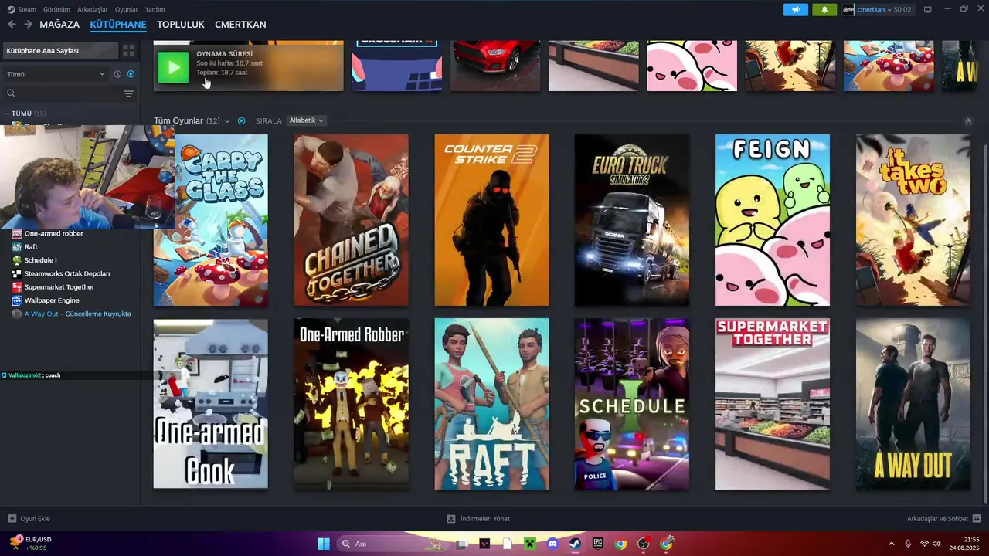Open the cmertkan account dropdown
The height and width of the screenshot is (556, 989).
[x=877, y=9]
